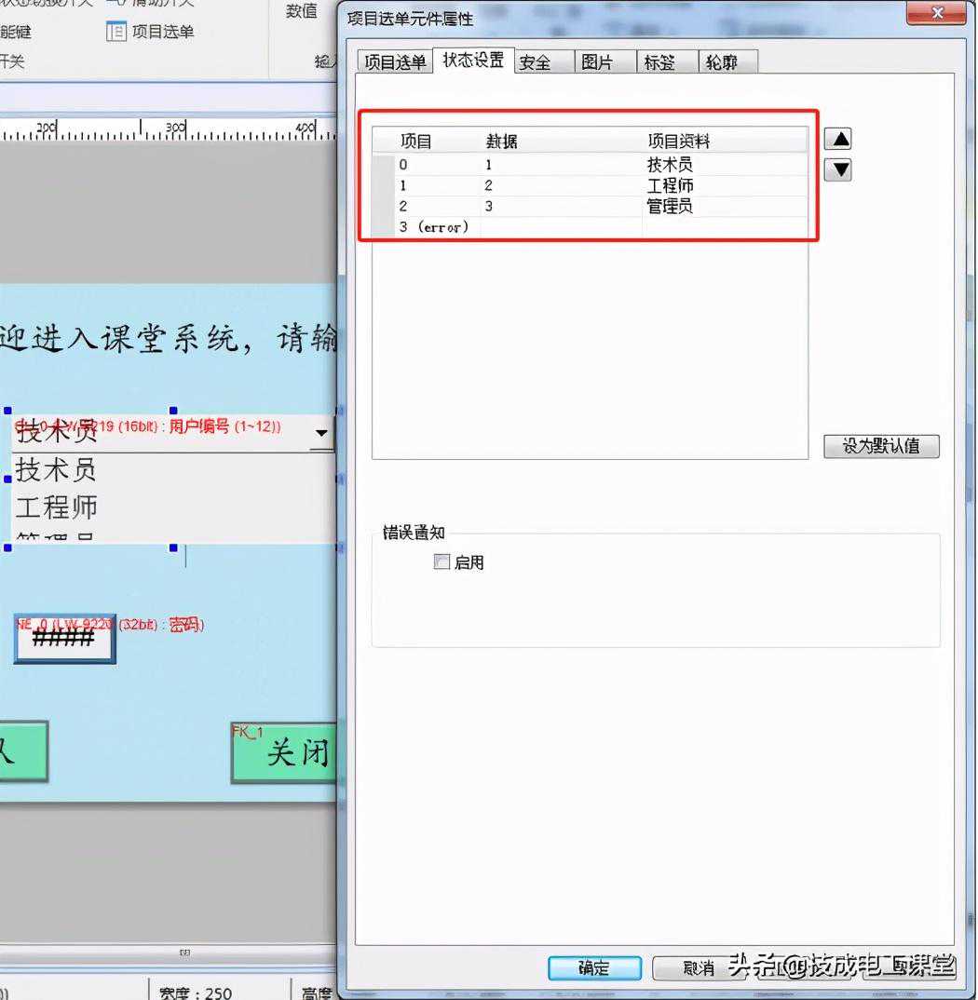The height and width of the screenshot is (1000, 978).
Task: Switch to the 项目选单 tab
Action: tap(395, 62)
